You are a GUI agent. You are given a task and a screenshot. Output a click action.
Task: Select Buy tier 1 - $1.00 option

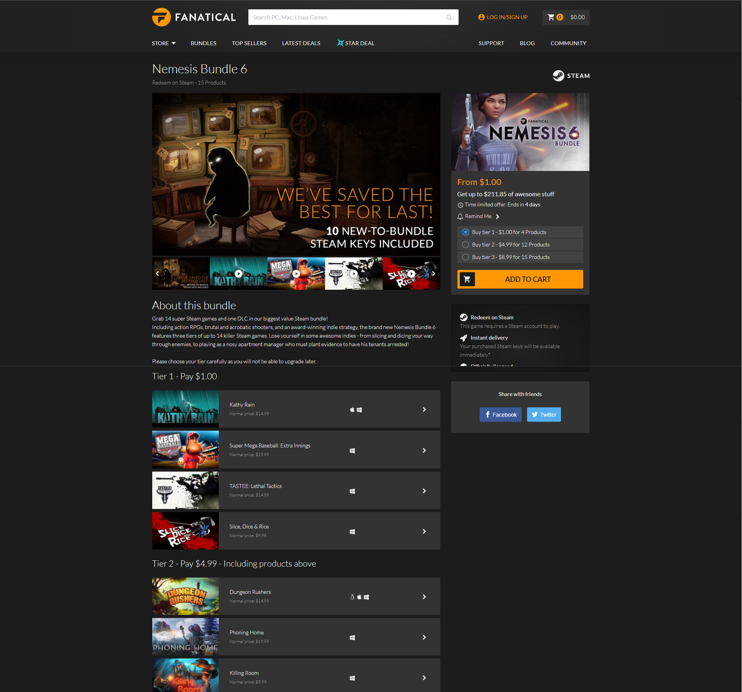point(520,232)
